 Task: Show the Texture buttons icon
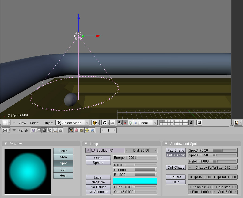(x=82, y=130)
